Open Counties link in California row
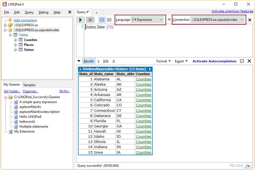Image resolution: width=255 pixels, height=170 pixels. coord(144,100)
